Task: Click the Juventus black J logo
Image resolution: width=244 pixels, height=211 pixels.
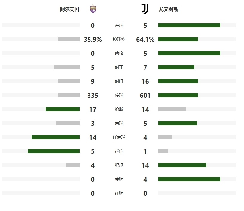Action: 145,9
